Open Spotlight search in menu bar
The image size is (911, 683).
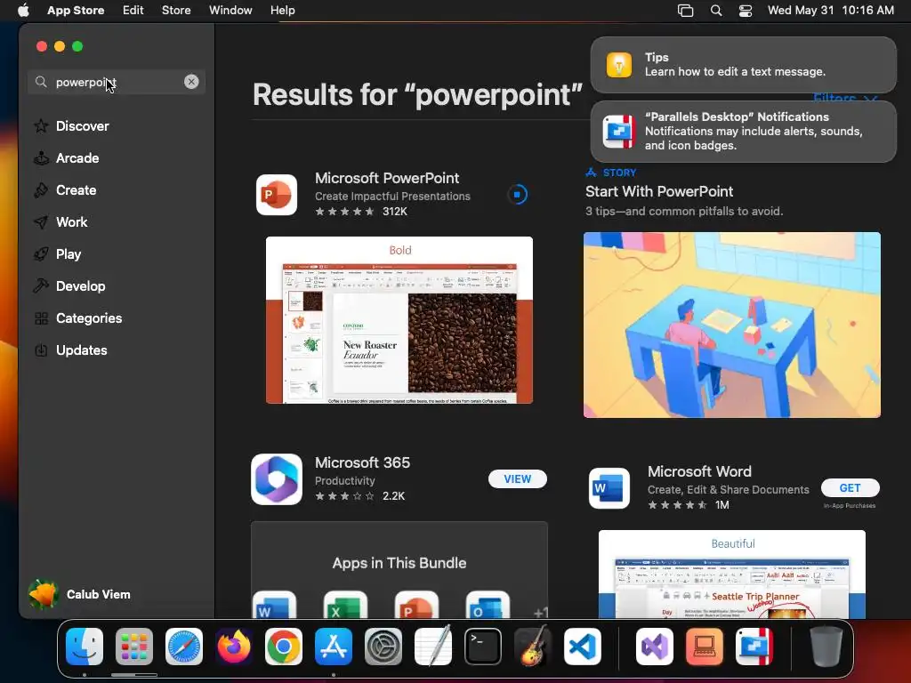(x=716, y=11)
